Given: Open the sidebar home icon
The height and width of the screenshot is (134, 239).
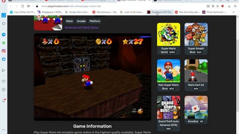Looking at the screenshot, I should 4,15.
